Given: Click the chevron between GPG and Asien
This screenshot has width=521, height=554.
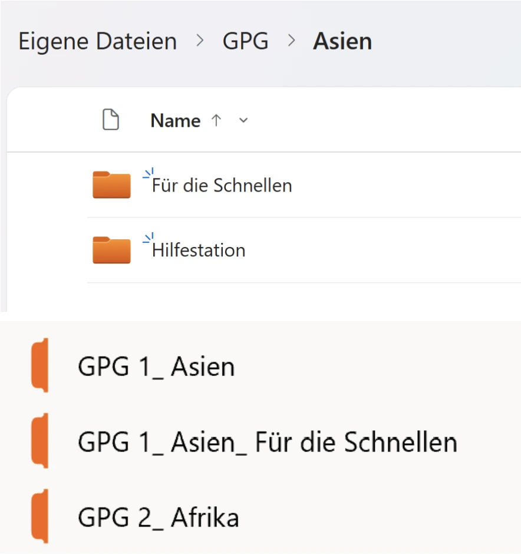Looking at the screenshot, I should point(291,42).
